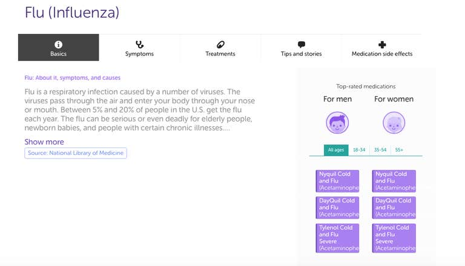Open Tylenol Cold and Flu Severe for women
The height and width of the screenshot is (266, 465).
click(x=394, y=238)
